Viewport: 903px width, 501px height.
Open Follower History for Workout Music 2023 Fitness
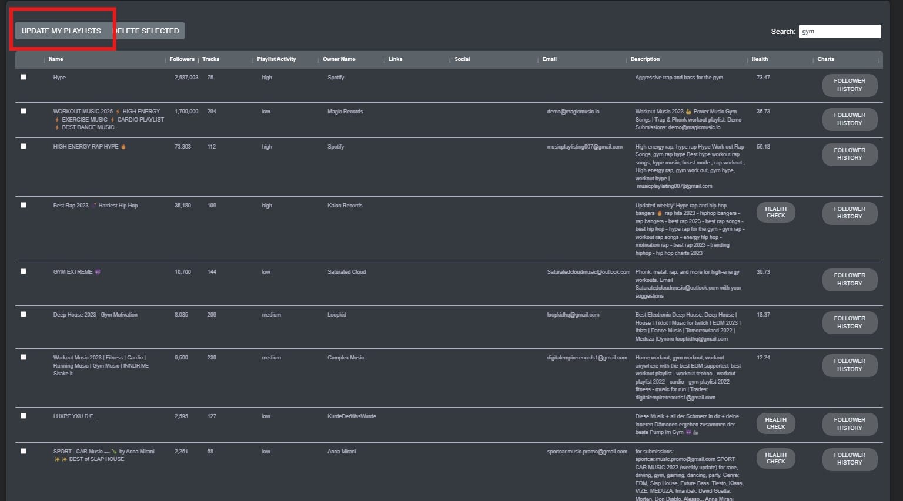[x=850, y=365]
